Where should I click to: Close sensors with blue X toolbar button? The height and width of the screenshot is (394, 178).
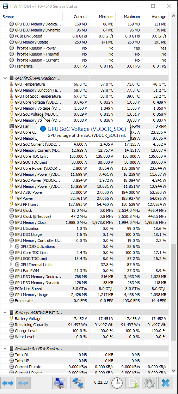coord(165,383)
